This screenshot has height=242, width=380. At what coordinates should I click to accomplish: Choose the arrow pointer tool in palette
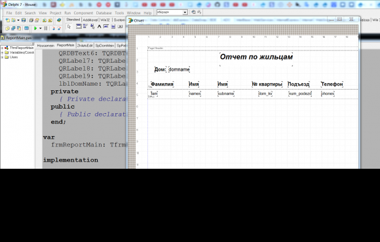coord(69,27)
